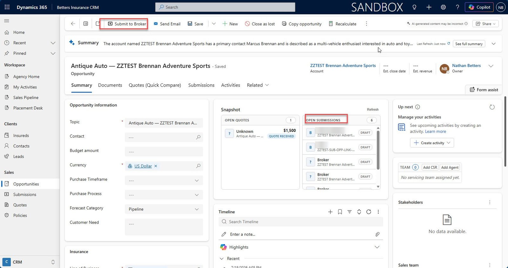Image resolution: width=508 pixels, height=268 pixels.
Task: Click the timeline bookmark icon
Action: [340, 212]
